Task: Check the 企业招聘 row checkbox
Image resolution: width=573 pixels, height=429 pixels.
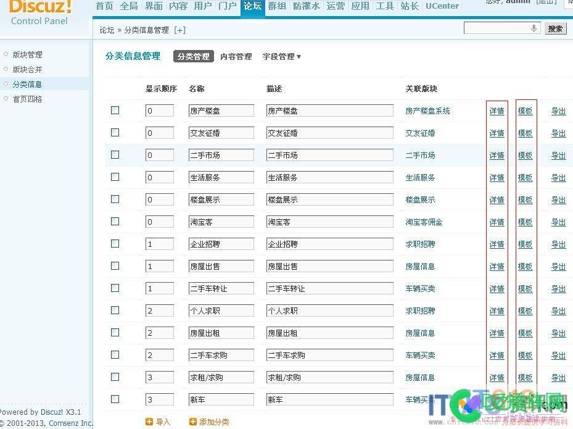Action: click(x=115, y=244)
